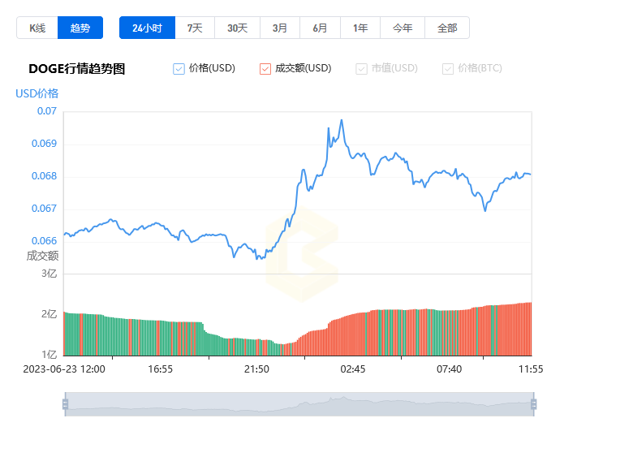633x457 pixels.
Task: Click the left range slider handle
Action: pyautogui.click(x=65, y=404)
